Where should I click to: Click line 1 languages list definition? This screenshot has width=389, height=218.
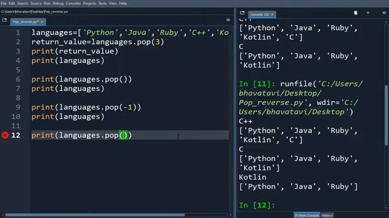pyautogui.click(x=130, y=33)
